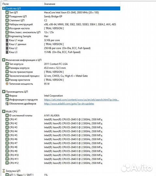Viewport: 156px width, 176px height.
Task: Select the 12x / 25x multiplier value
Action: click(x=49, y=32)
